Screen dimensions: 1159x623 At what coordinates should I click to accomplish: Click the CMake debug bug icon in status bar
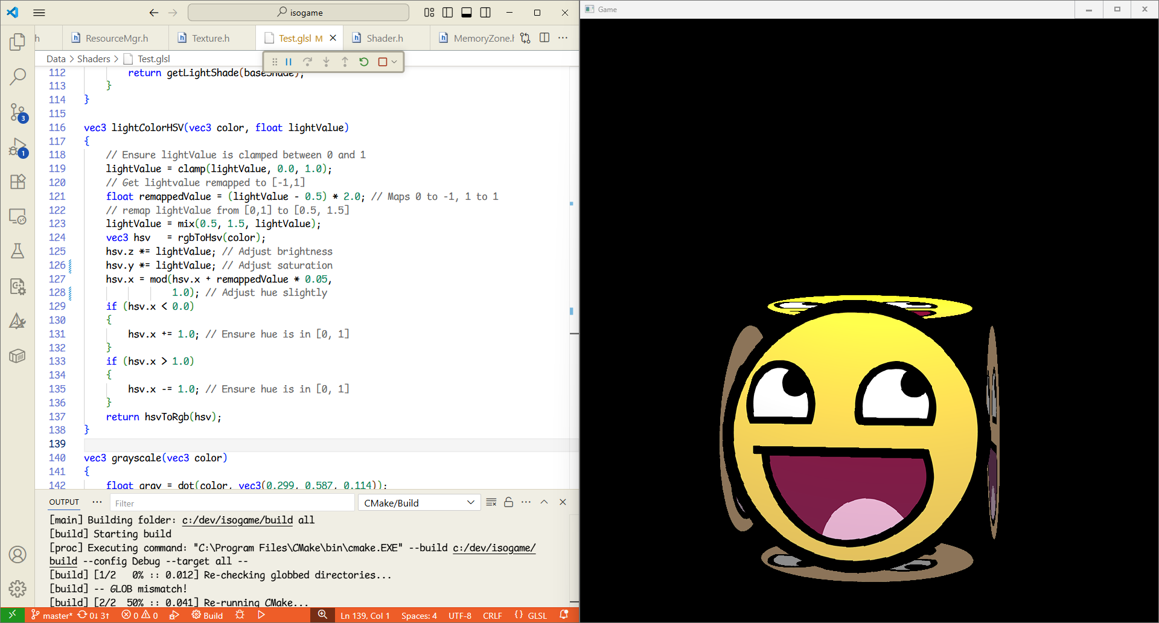click(240, 615)
